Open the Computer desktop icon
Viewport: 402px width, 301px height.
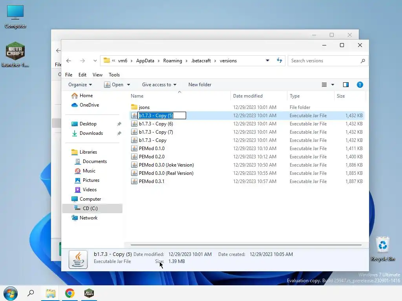pos(15,16)
